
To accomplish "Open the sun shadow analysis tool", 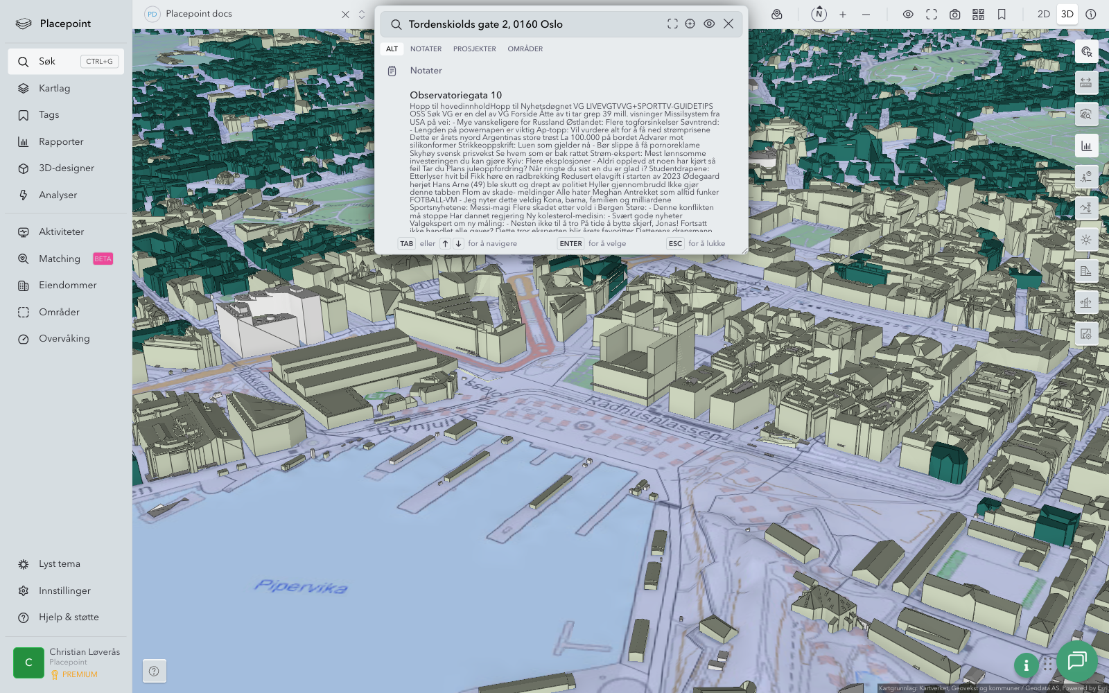I will click(x=1086, y=240).
